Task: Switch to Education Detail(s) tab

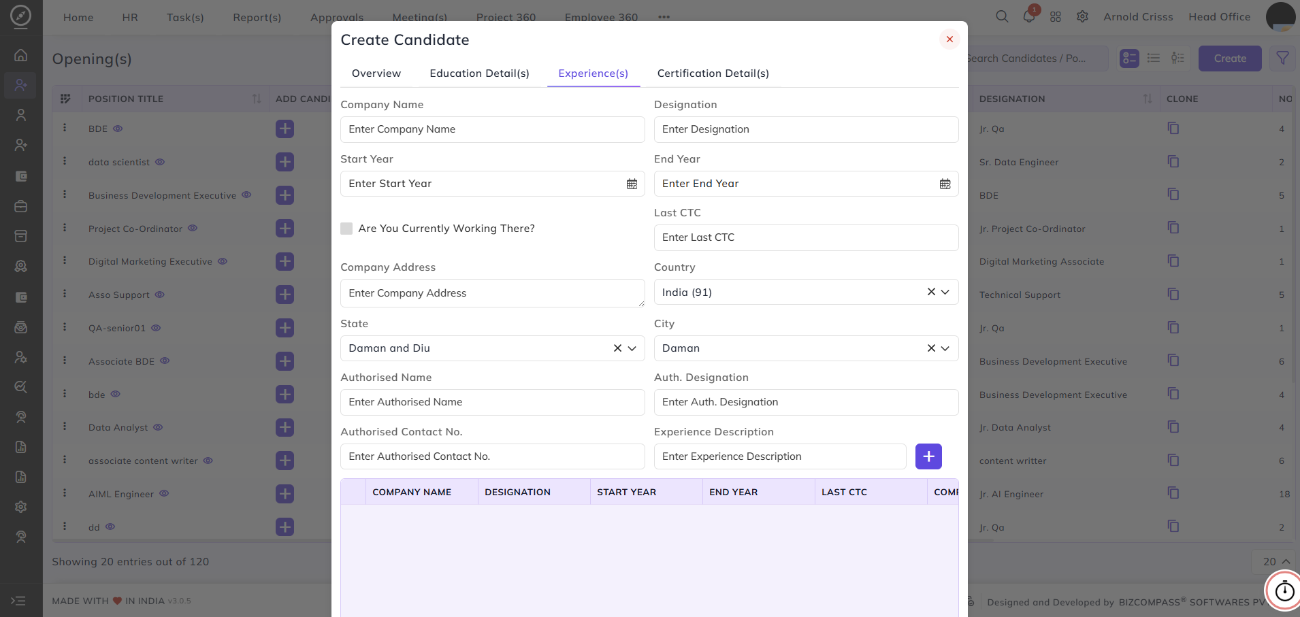Action: coord(479,73)
